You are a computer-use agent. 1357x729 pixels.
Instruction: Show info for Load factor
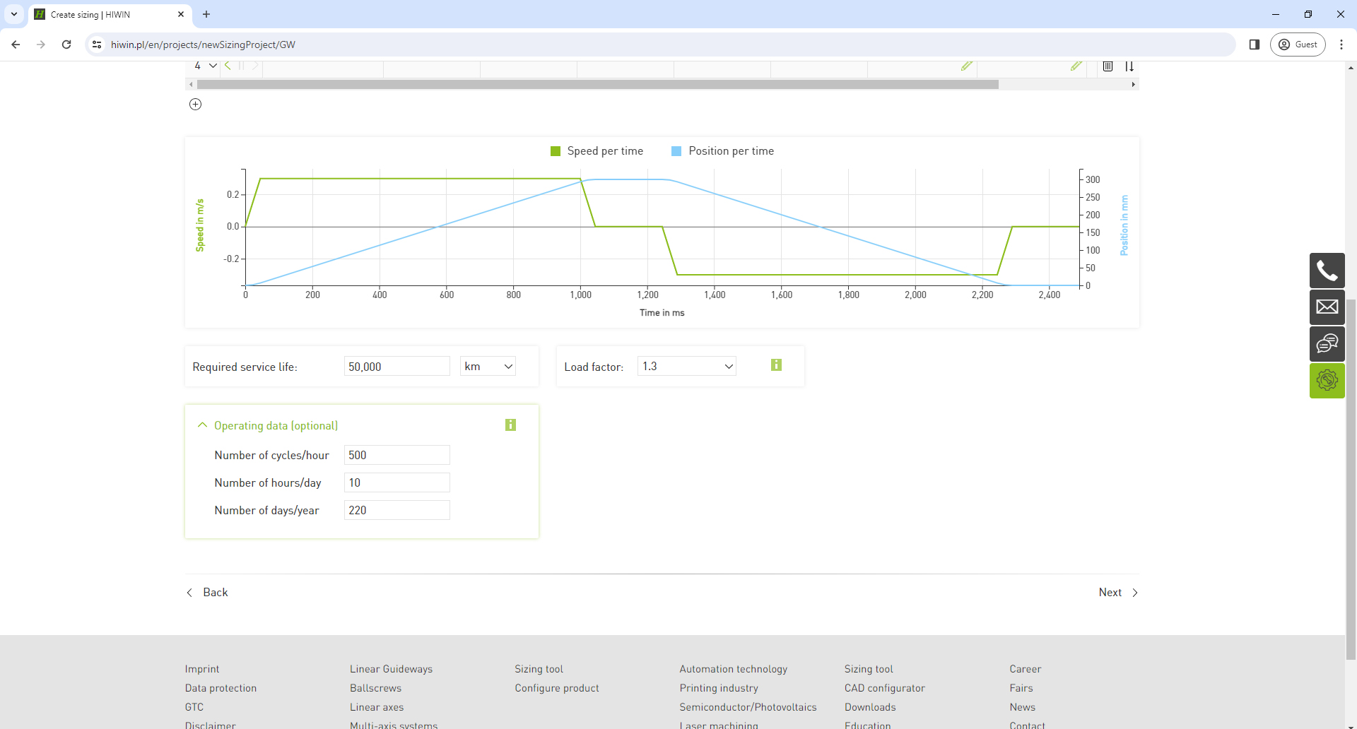tap(776, 365)
